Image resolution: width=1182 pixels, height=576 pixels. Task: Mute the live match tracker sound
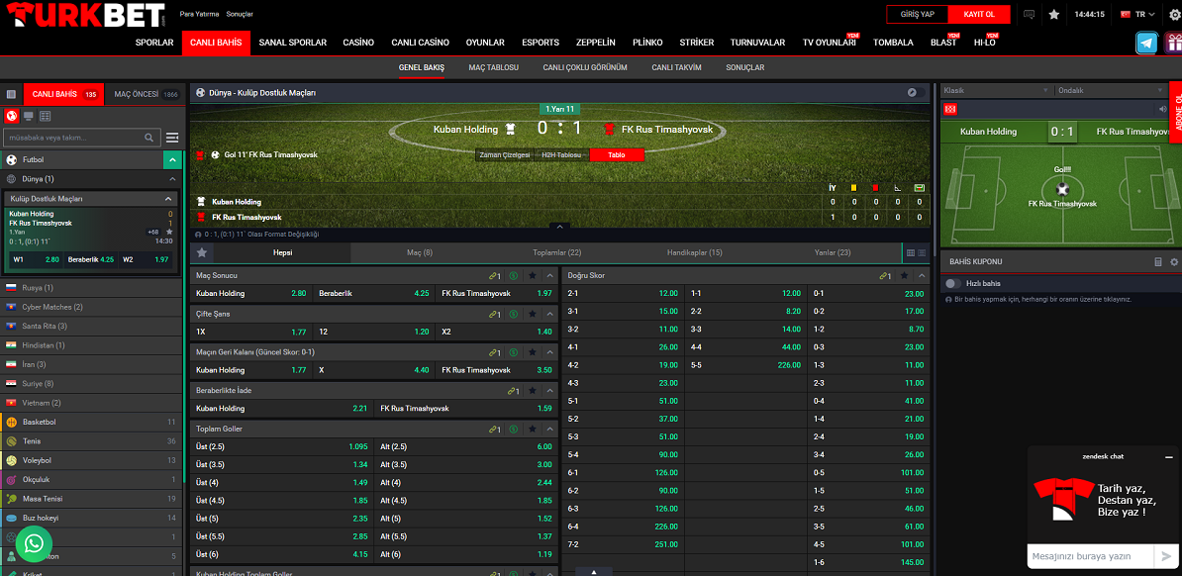pyautogui.click(x=1162, y=109)
